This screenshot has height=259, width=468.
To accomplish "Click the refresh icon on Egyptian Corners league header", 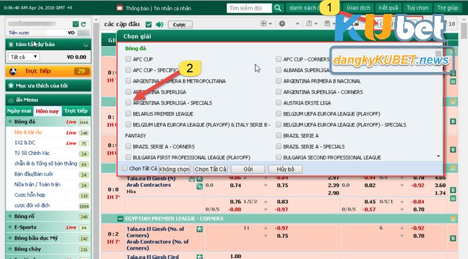I will (x=453, y=219).
